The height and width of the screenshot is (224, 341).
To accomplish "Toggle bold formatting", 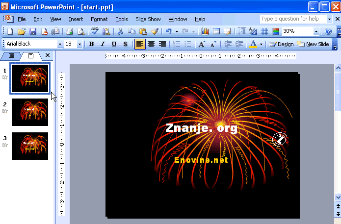I will coord(92,44).
